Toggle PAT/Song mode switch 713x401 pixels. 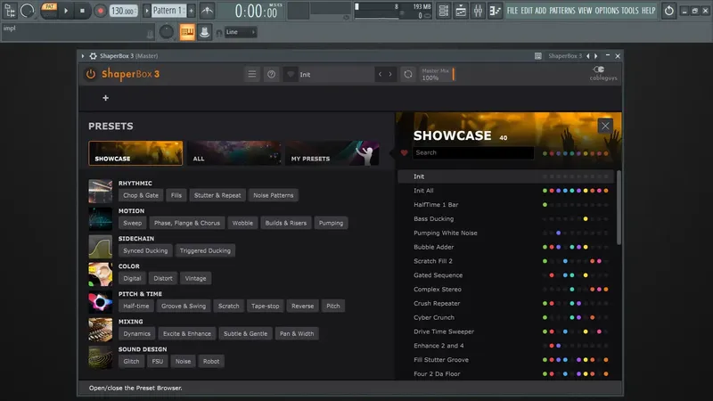point(49,11)
